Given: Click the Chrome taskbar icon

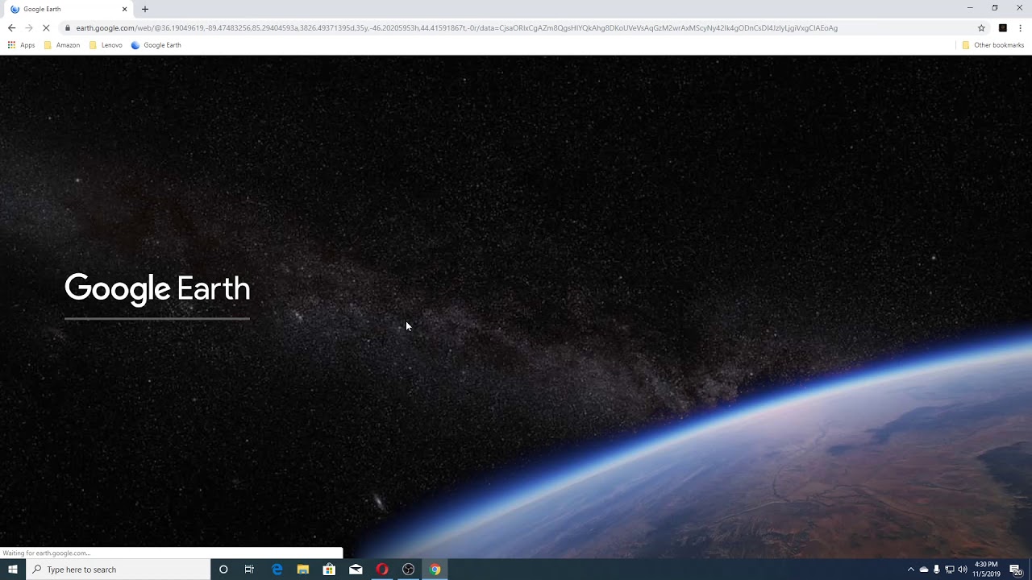Looking at the screenshot, I should tap(435, 570).
